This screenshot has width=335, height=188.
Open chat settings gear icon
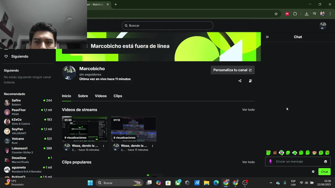point(313,172)
